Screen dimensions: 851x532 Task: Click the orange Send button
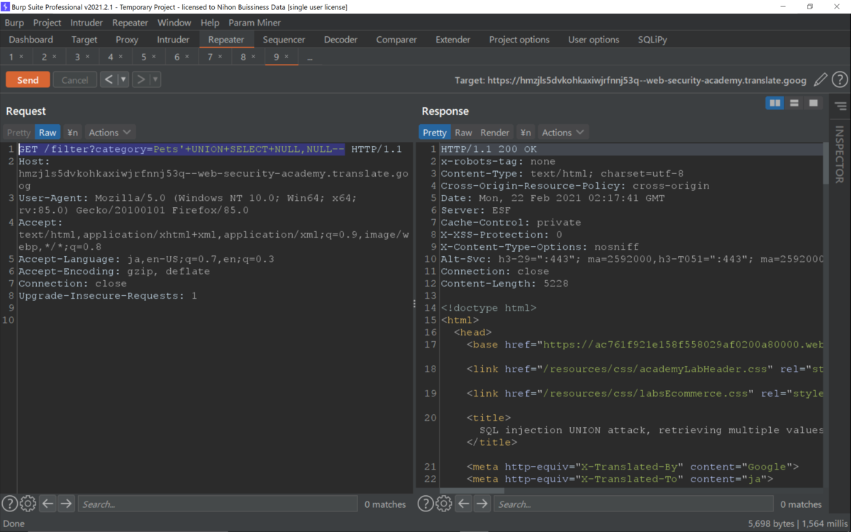point(28,79)
